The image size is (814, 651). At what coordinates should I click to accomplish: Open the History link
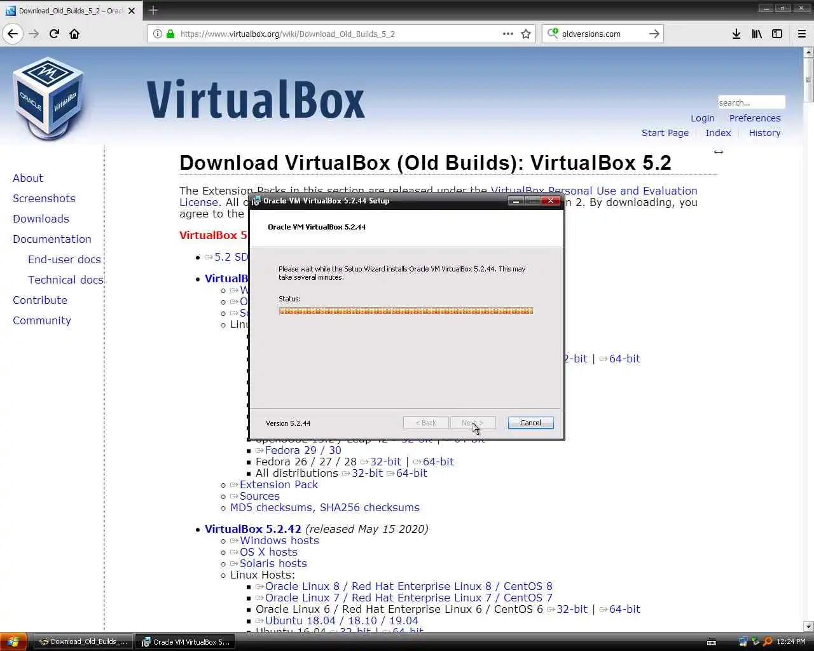pos(764,133)
